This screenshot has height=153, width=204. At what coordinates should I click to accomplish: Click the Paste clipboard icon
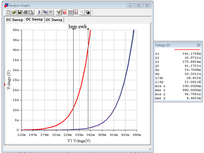coord(51,12)
